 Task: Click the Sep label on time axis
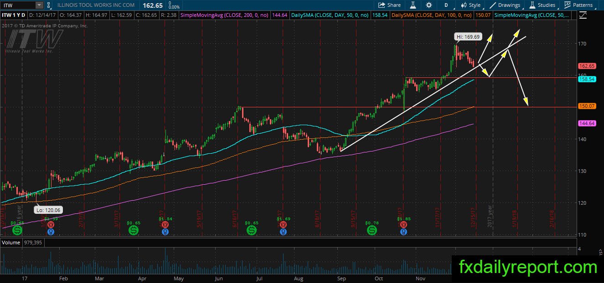(x=342, y=278)
